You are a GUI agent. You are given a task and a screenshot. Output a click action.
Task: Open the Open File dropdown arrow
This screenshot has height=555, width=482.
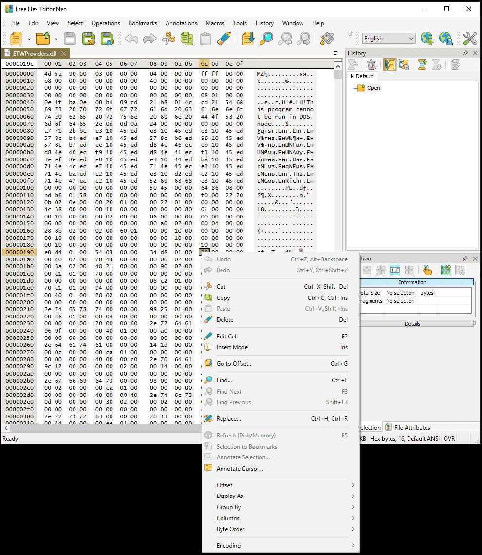pyautogui.click(x=56, y=39)
